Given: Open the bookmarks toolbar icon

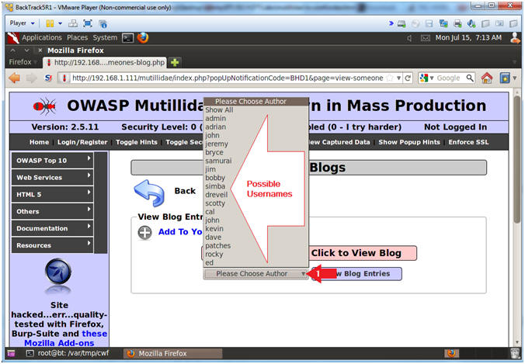Looking at the screenshot, I should coord(505,78).
